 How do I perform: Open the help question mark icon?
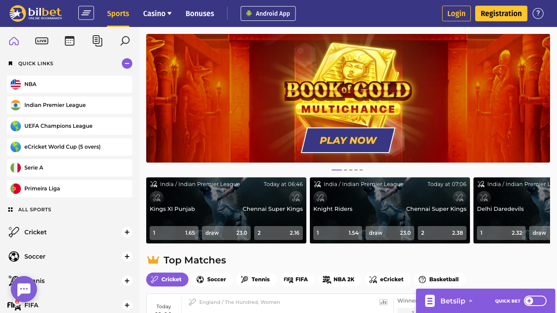click(x=538, y=13)
